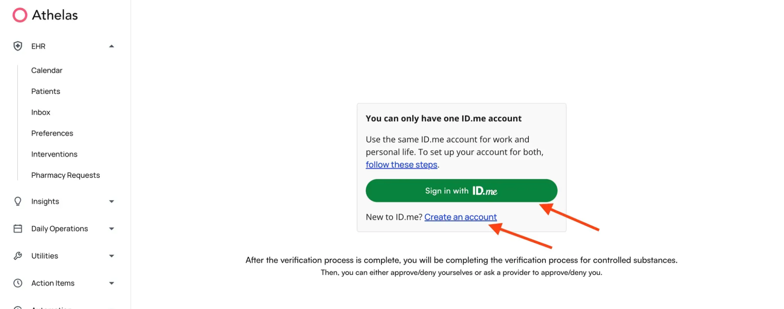
Task: Click the Create an account link
Action: (460, 217)
